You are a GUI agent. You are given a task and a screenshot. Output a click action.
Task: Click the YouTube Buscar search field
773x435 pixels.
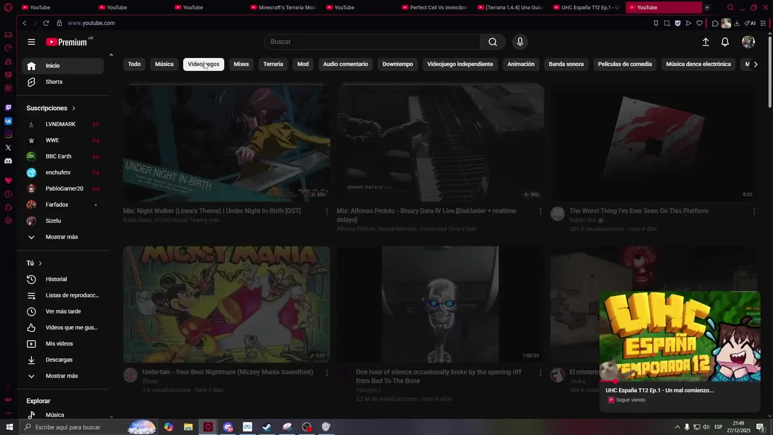[372, 42]
